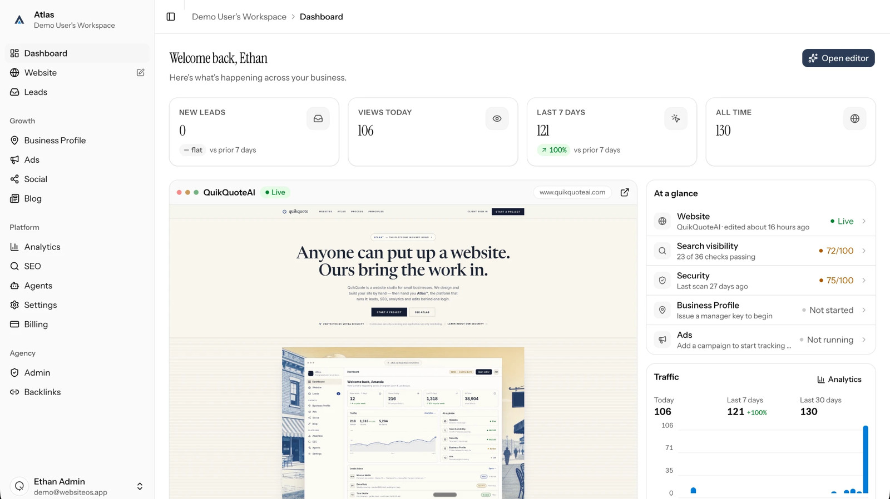Click the Search visibility magnifier icon

click(x=662, y=251)
